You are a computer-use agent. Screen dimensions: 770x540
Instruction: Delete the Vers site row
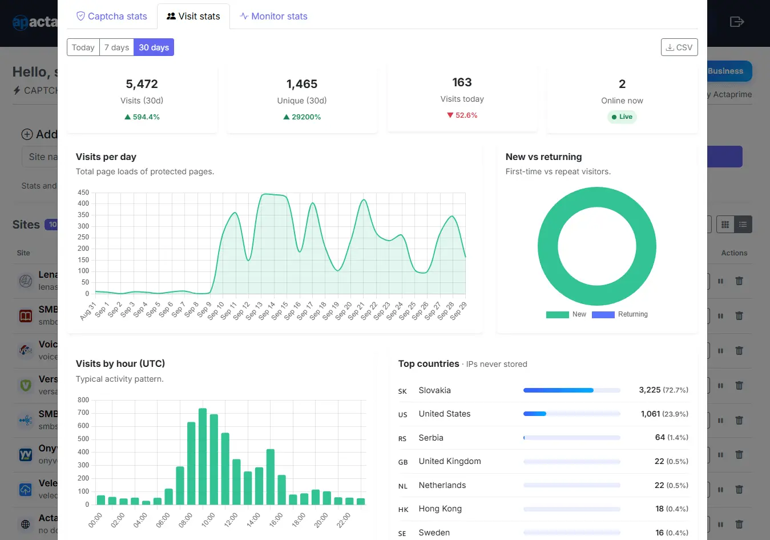[x=739, y=386]
